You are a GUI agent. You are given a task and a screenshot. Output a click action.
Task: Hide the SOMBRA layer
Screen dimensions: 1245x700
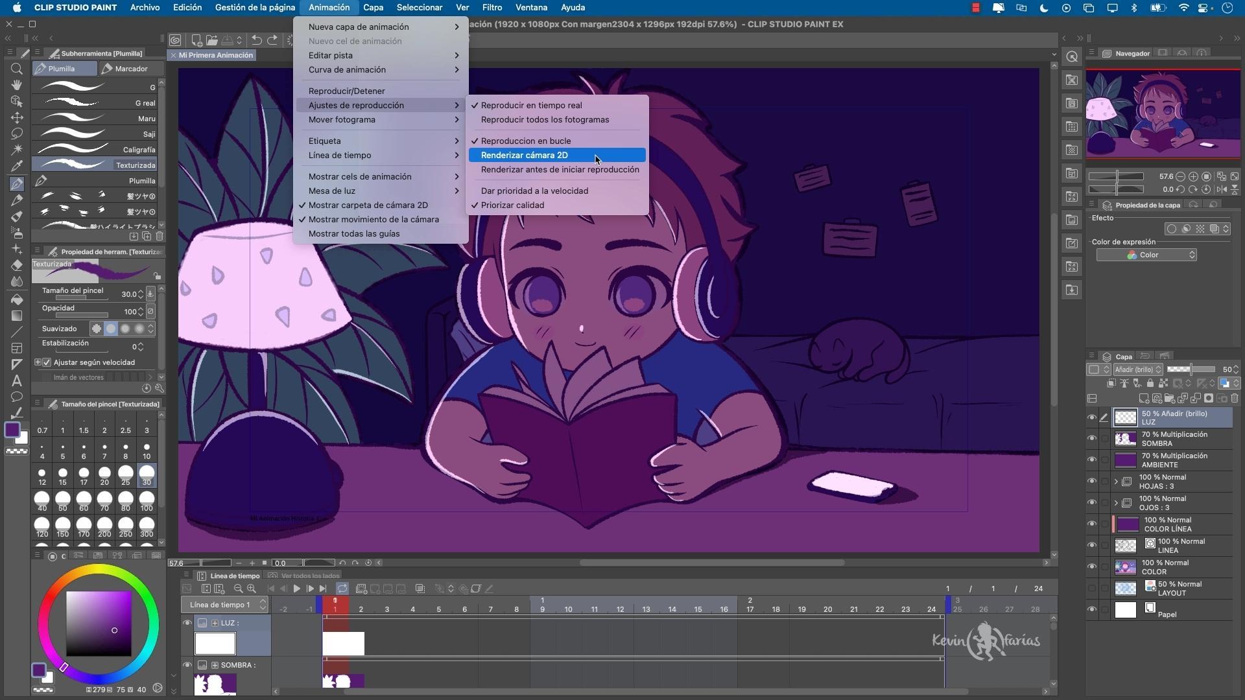[1092, 439]
